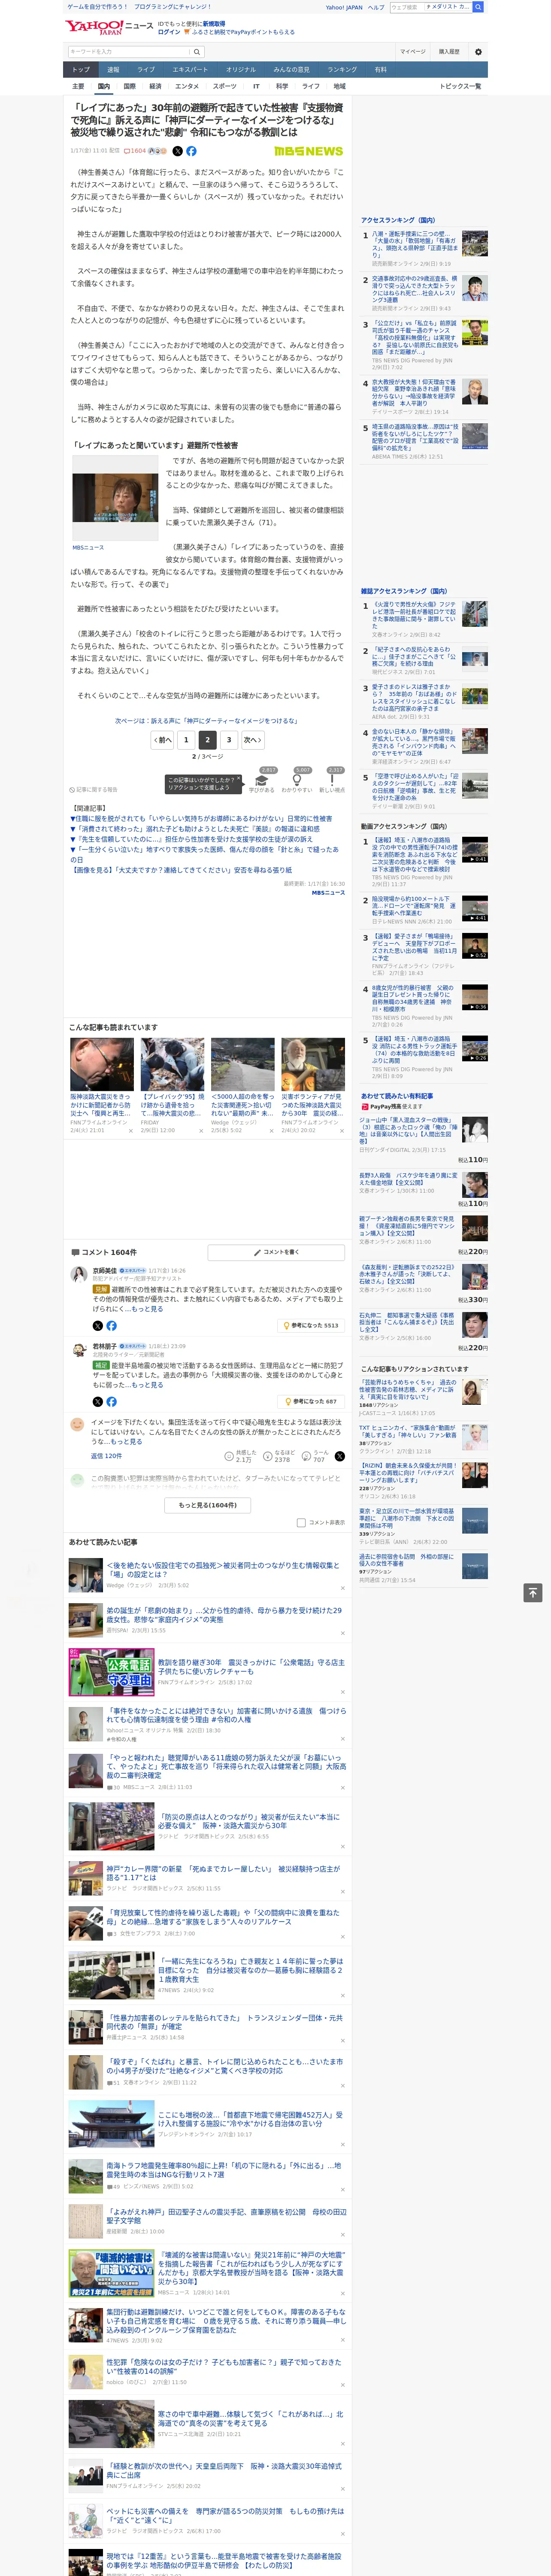Screen dimensions: 551x2576
Task: Click the 学びがある graduation cap reaction
Action: [262, 781]
